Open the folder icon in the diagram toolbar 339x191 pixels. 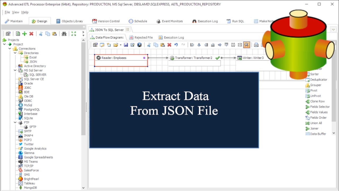pyautogui.click(x=115, y=45)
